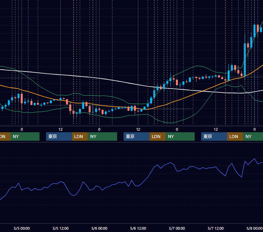Image resolution: width=263 pixels, height=232 pixels.
Task: Select the NY session block spanning 5/5 midnight
Action: [x=25, y=136]
